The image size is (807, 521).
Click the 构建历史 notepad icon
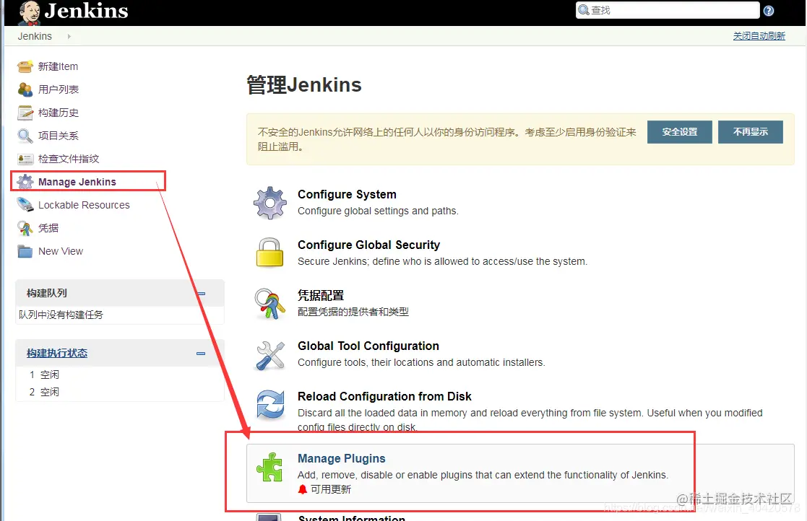25,113
